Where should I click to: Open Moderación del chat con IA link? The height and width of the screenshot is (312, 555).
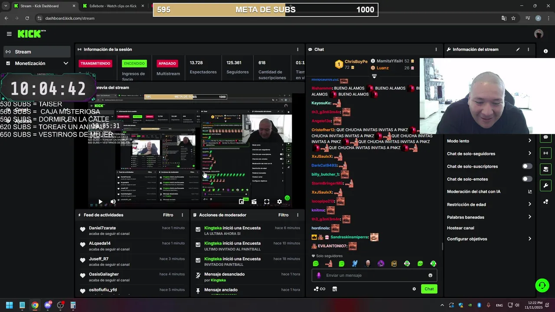[489, 192]
